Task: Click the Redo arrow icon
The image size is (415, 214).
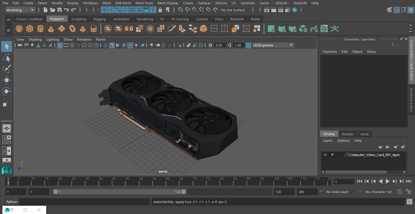Action: point(74,10)
